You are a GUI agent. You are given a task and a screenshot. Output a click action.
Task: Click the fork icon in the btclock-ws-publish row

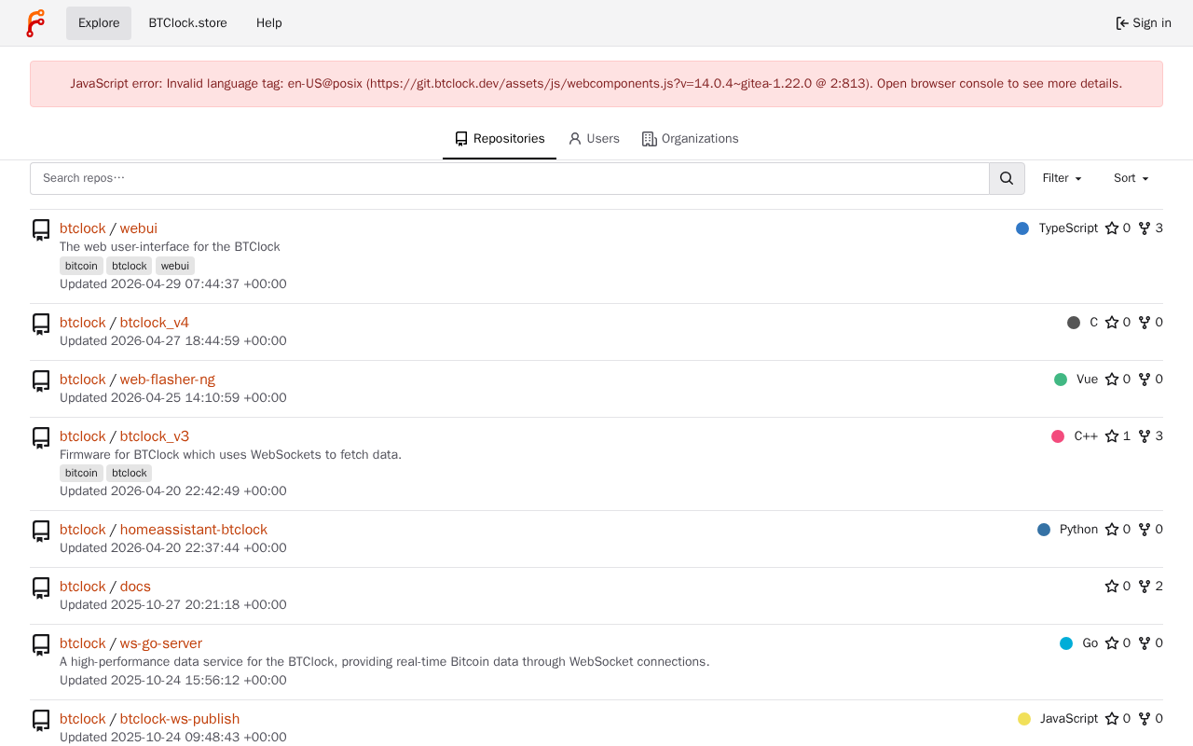click(x=1145, y=719)
